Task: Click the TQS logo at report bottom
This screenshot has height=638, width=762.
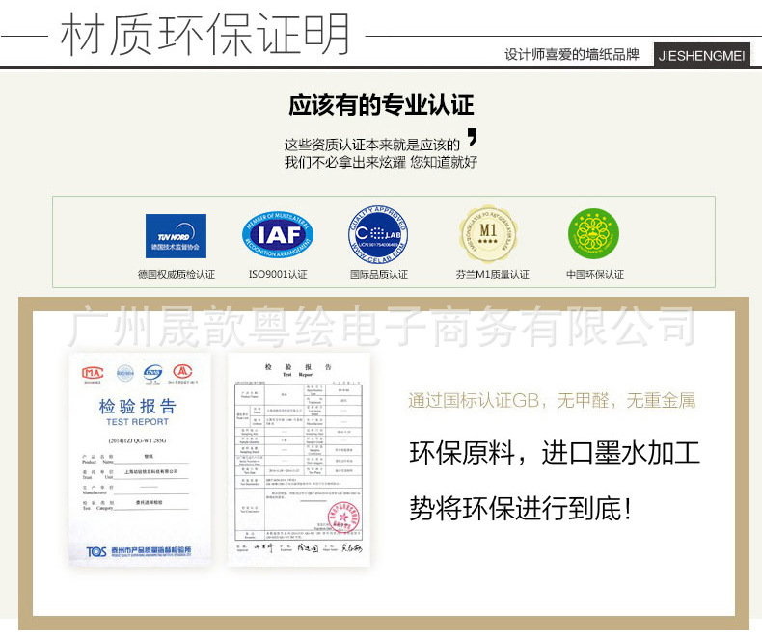Action: coord(96,551)
